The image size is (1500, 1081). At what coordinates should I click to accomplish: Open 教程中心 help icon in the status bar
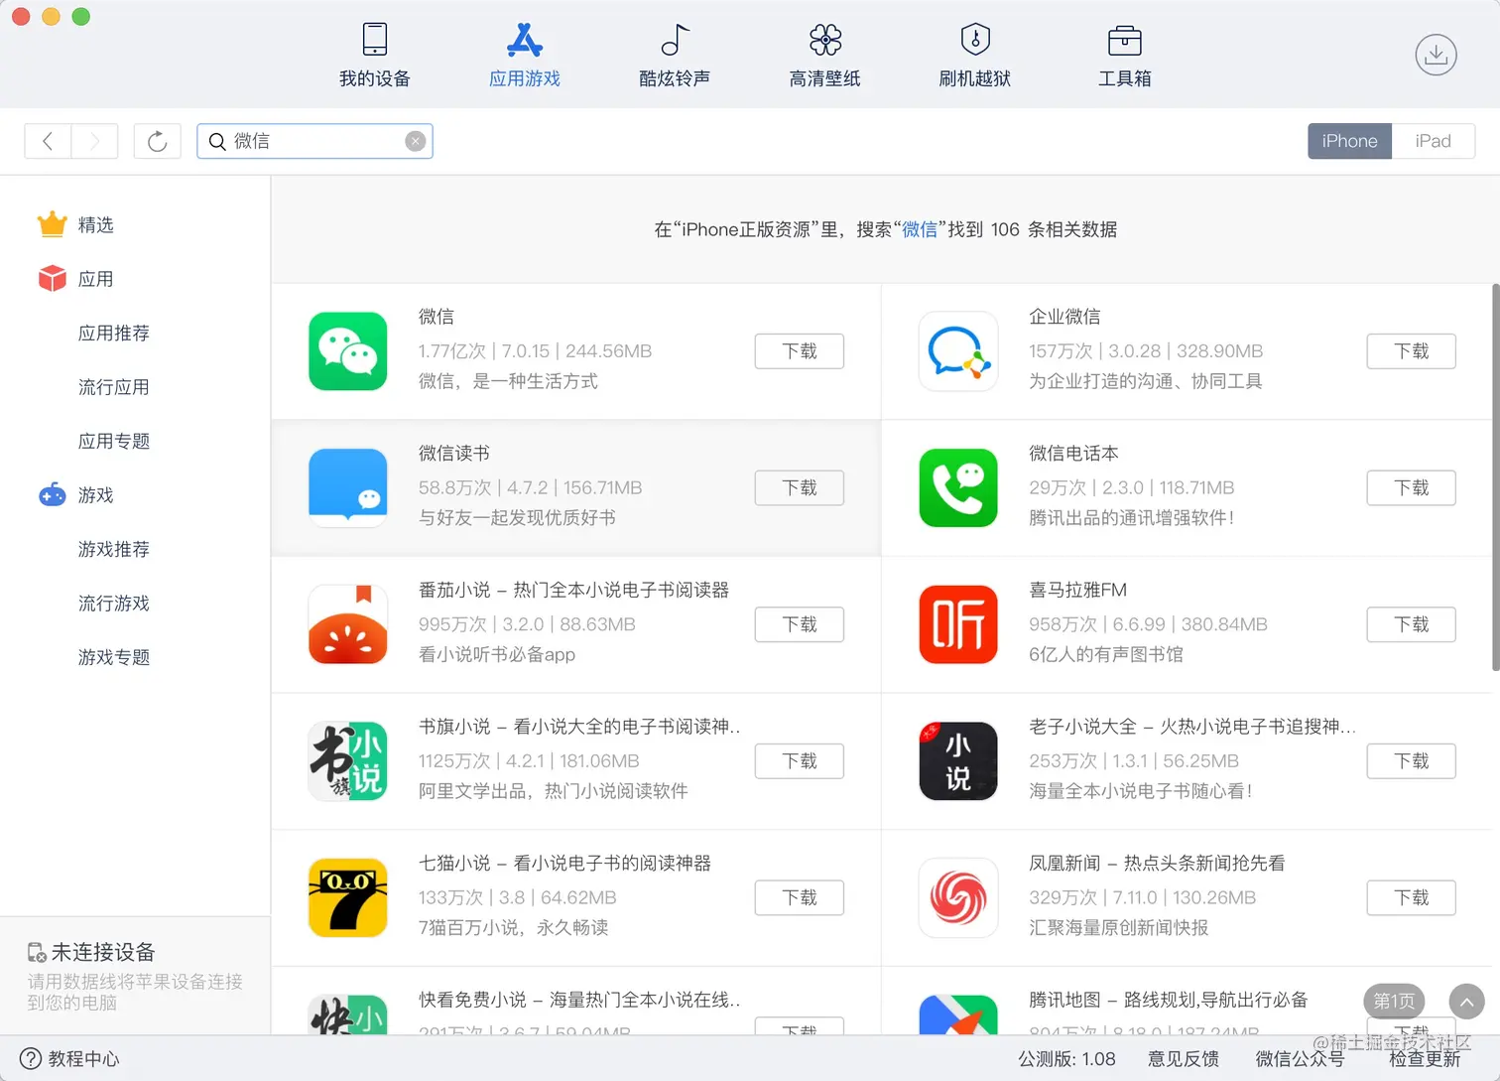[x=32, y=1058]
